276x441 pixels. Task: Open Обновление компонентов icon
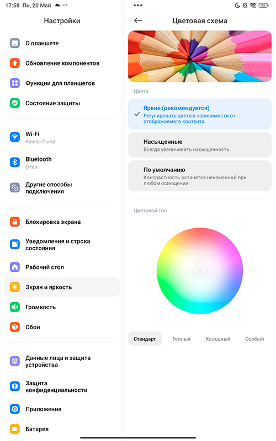tap(15, 63)
